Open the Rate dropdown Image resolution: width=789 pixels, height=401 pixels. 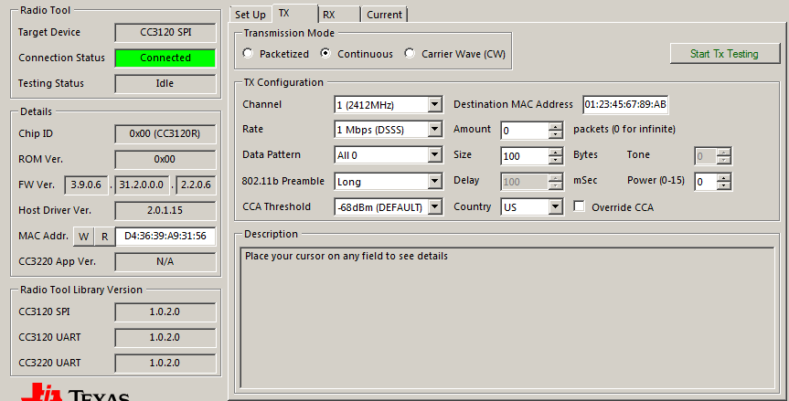pos(435,129)
